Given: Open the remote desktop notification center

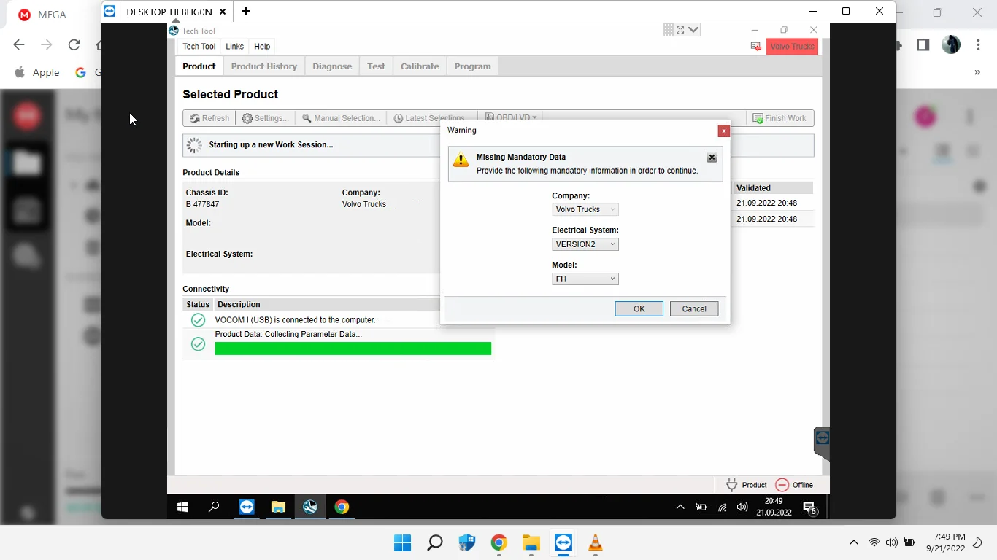Looking at the screenshot, I should [809, 507].
